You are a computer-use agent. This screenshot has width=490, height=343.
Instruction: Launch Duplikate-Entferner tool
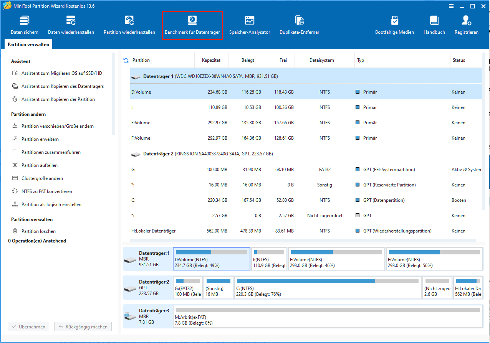click(x=300, y=25)
